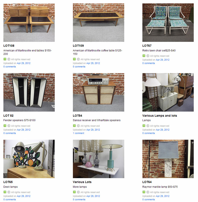Click copyright symbol under LOT 52
Image resolution: width=198 pixels, height=202 pixels.
[9, 126]
